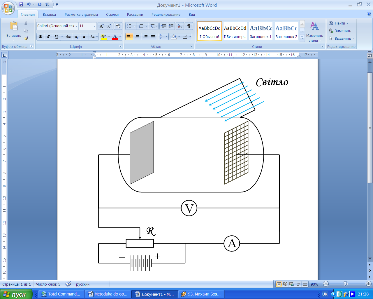Click the Redo repeat icon

[40, 4]
